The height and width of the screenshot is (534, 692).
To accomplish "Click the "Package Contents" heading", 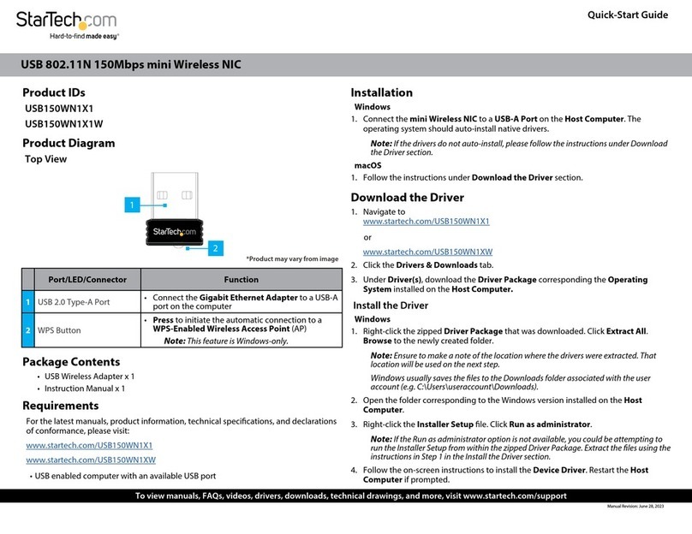I will click(x=71, y=362).
